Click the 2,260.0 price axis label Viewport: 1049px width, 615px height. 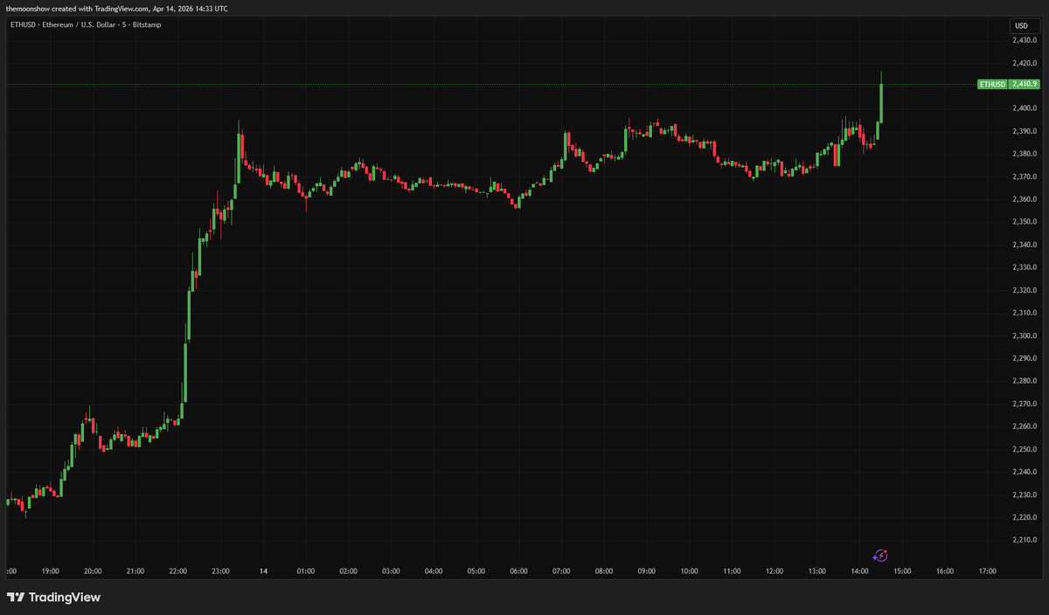pos(1025,426)
